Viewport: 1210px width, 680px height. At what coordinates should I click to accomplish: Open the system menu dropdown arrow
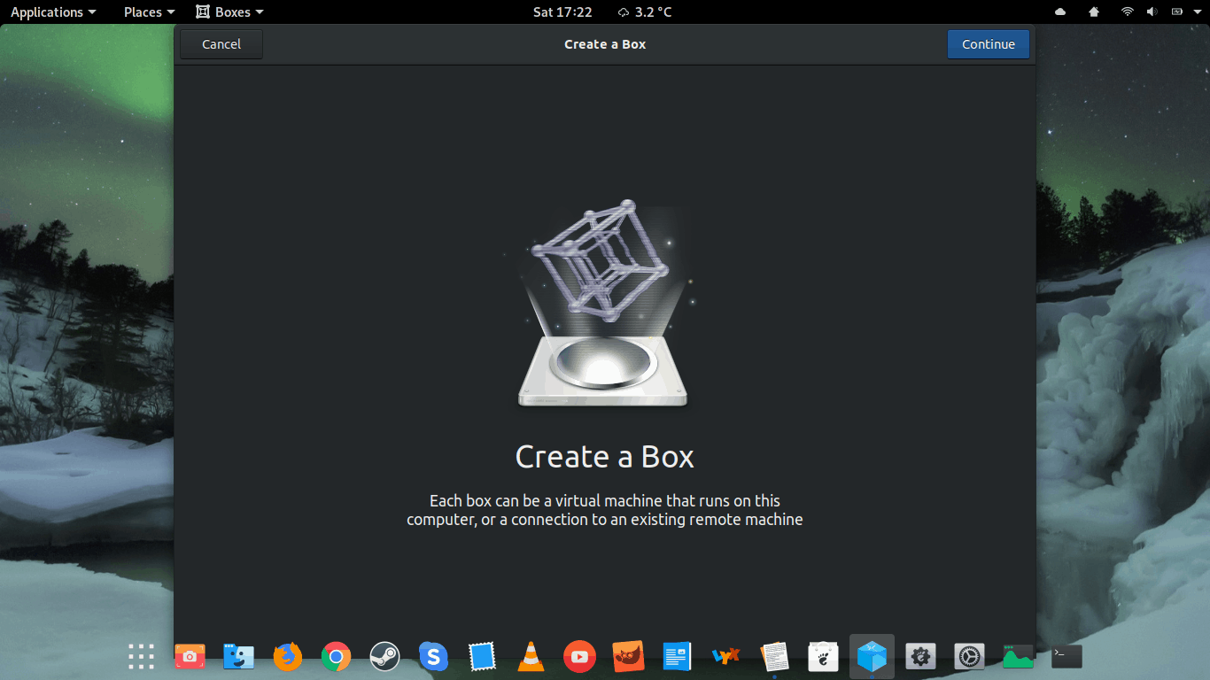coord(1196,12)
